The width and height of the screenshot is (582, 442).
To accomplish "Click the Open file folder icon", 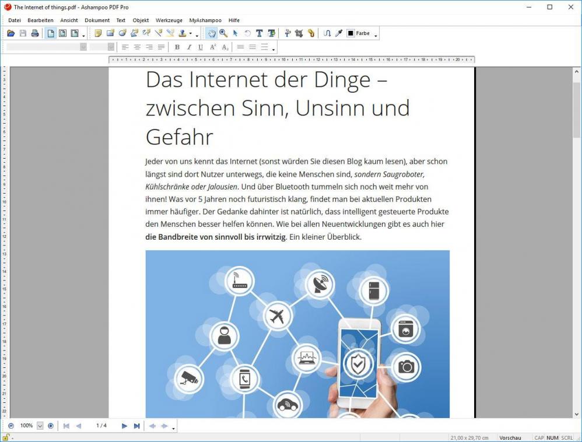I will (10, 34).
